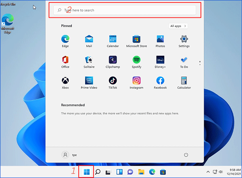Open the Mail app
The height and width of the screenshot is (178, 242).
click(89, 41)
